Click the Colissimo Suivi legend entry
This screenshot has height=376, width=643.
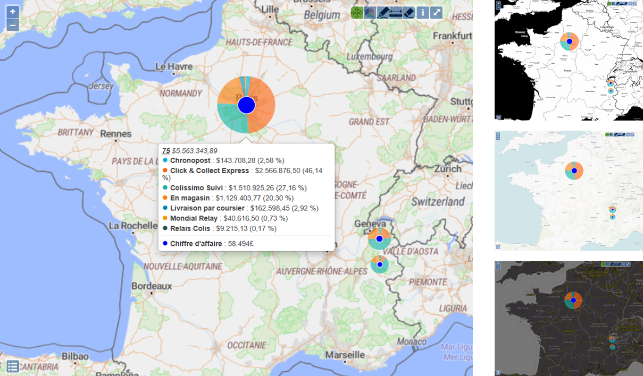pyautogui.click(x=196, y=187)
